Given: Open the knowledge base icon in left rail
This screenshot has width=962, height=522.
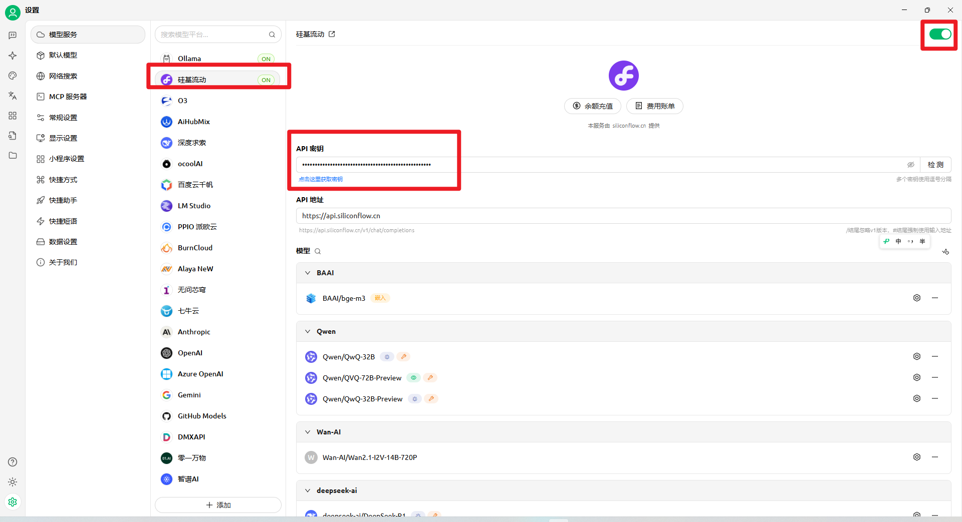Looking at the screenshot, I should [13, 136].
